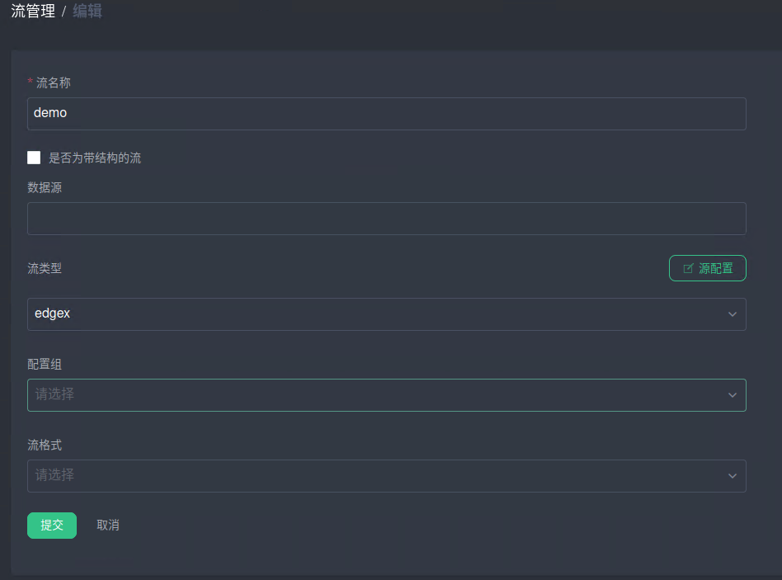Click the 流格式 field label
The width and height of the screenshot is (782, 580).
[x=45, y=445]
